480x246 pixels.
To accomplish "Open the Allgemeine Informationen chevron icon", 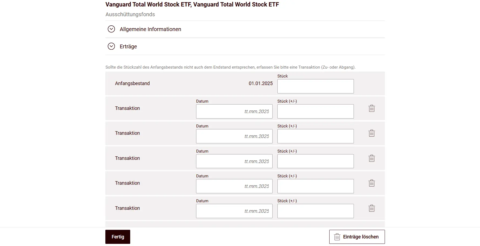I will 111,29.
